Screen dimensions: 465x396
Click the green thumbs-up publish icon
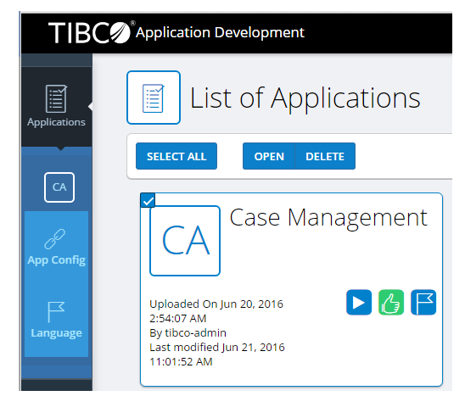tap(391, 303)
